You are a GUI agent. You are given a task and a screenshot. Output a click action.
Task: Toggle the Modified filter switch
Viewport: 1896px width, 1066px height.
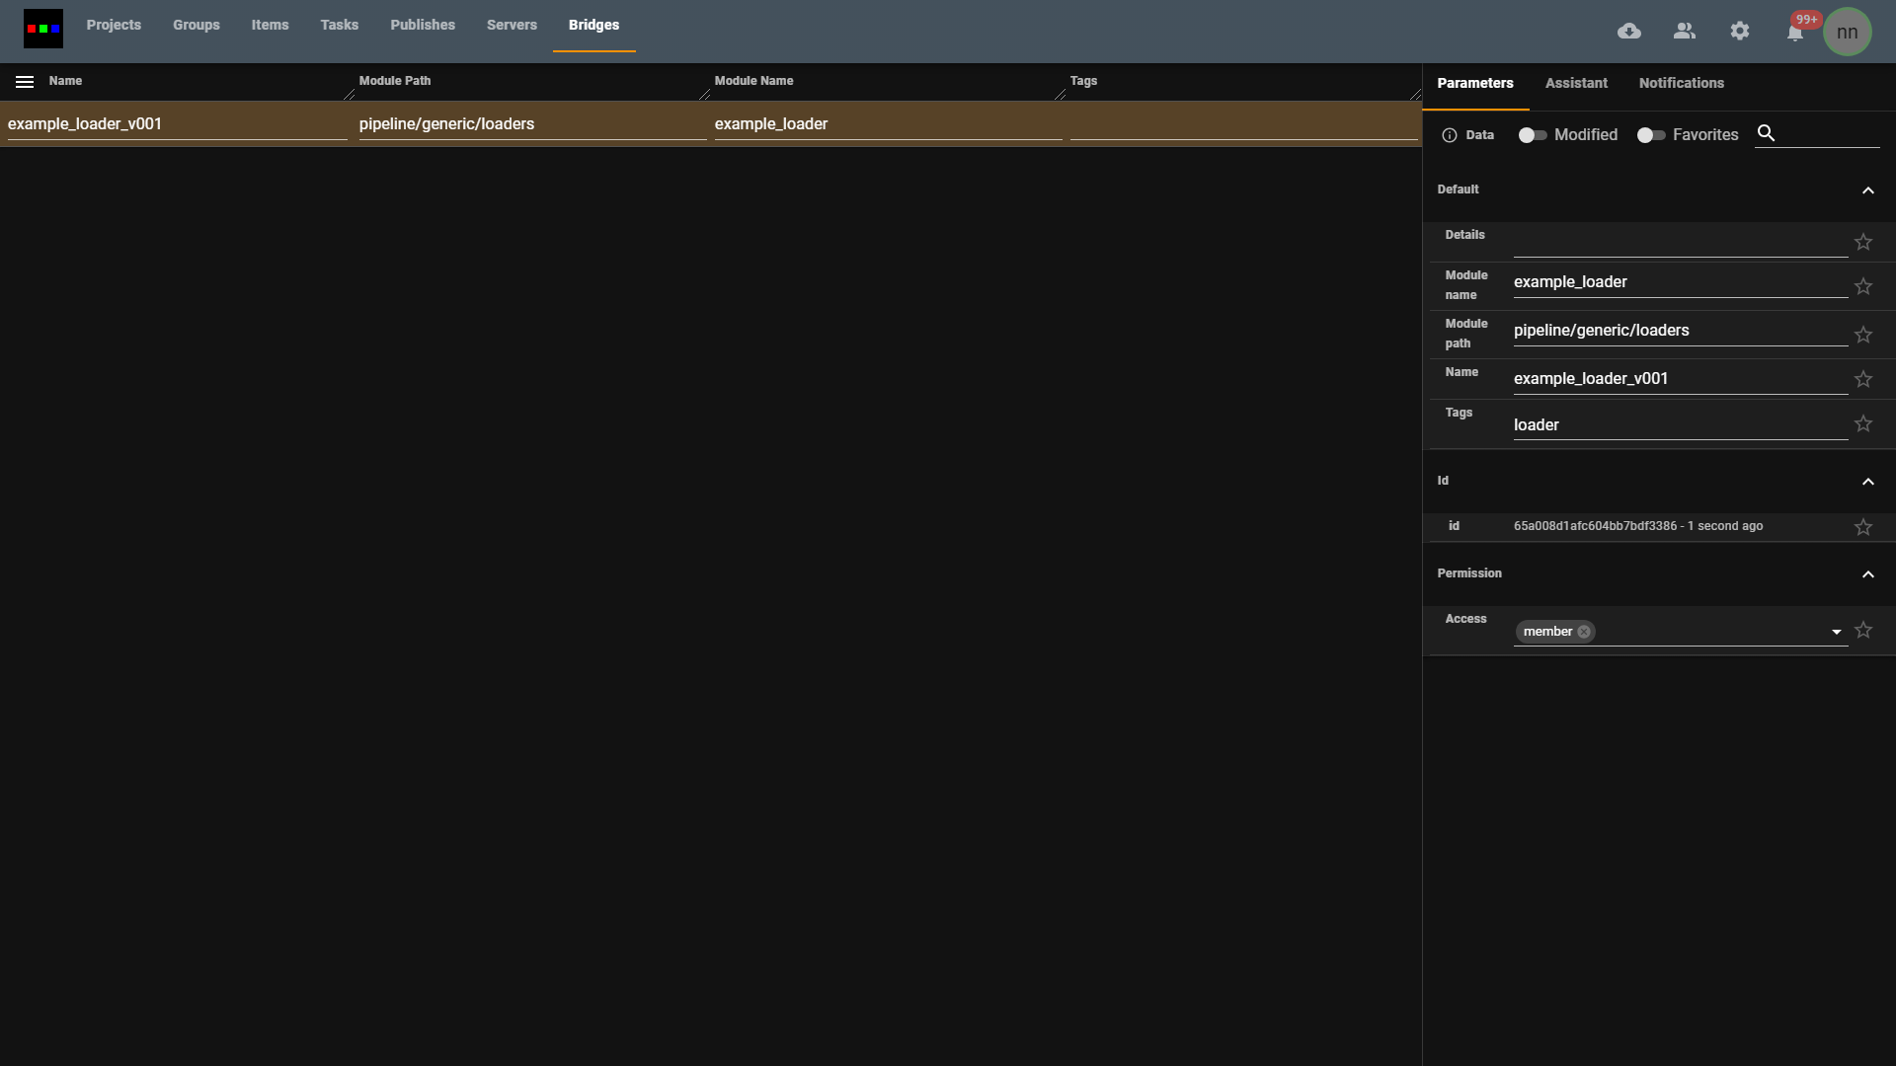(x=1533, y=135)
